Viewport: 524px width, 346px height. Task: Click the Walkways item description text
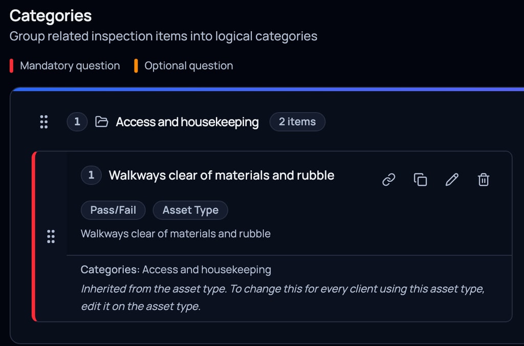point(176,234)
